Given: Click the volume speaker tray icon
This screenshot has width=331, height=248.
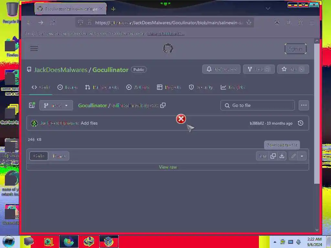Looking at the screenshot, I should [298, 242].
